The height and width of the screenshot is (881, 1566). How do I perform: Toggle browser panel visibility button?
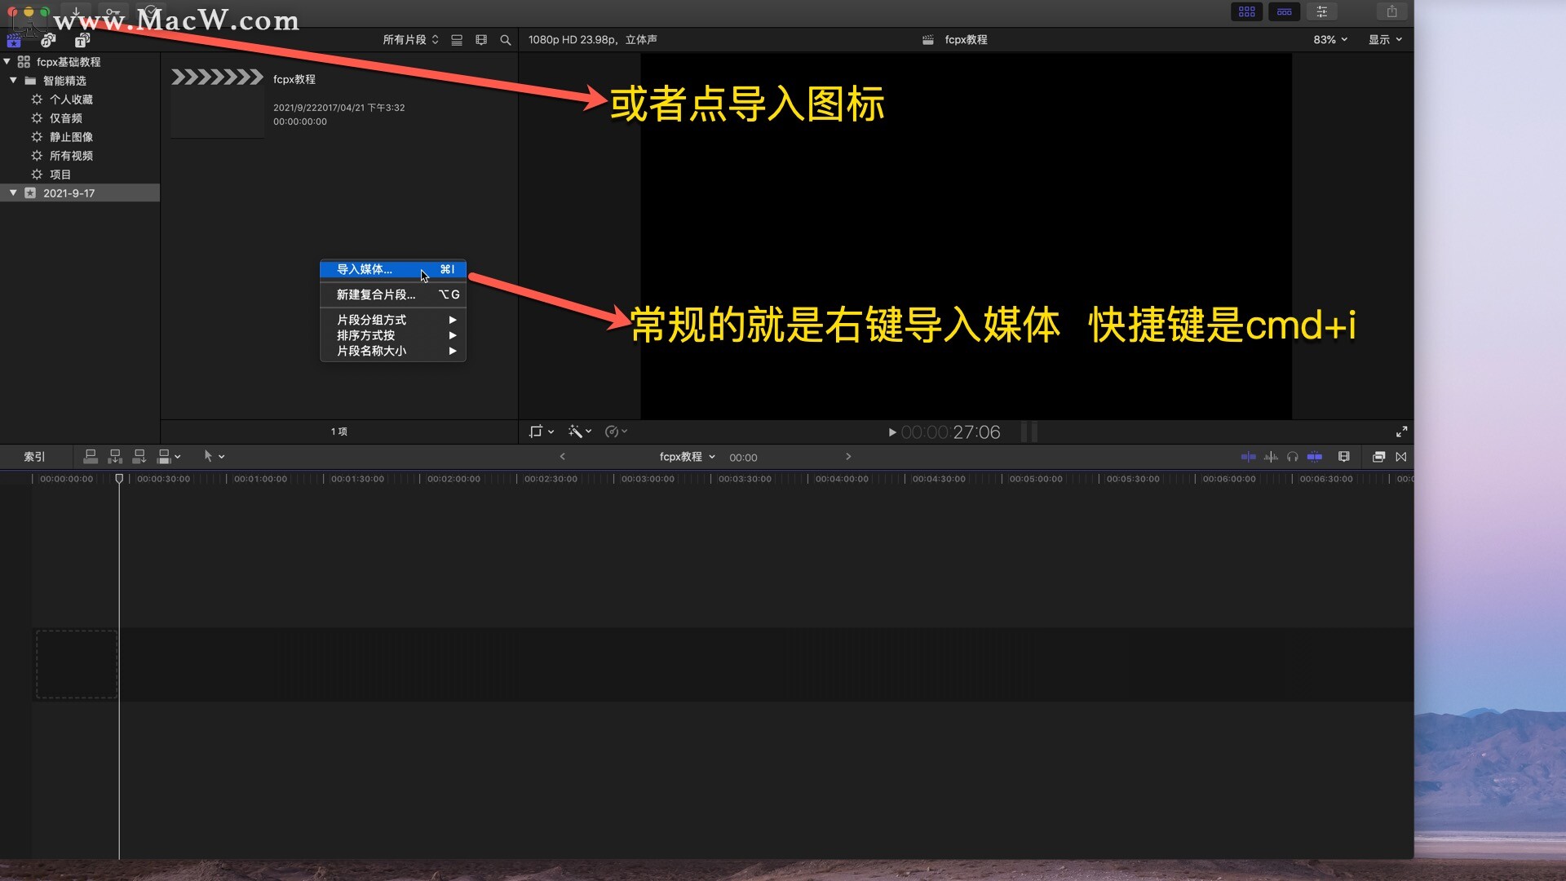tap(1246, 11)
